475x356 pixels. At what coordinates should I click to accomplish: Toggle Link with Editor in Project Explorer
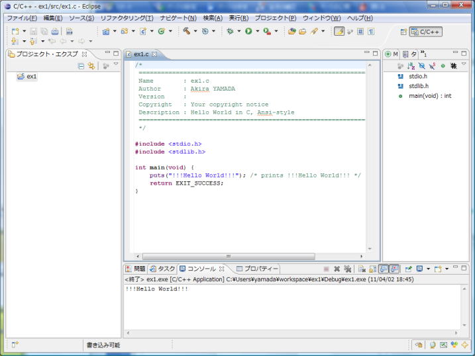point(91,66)
